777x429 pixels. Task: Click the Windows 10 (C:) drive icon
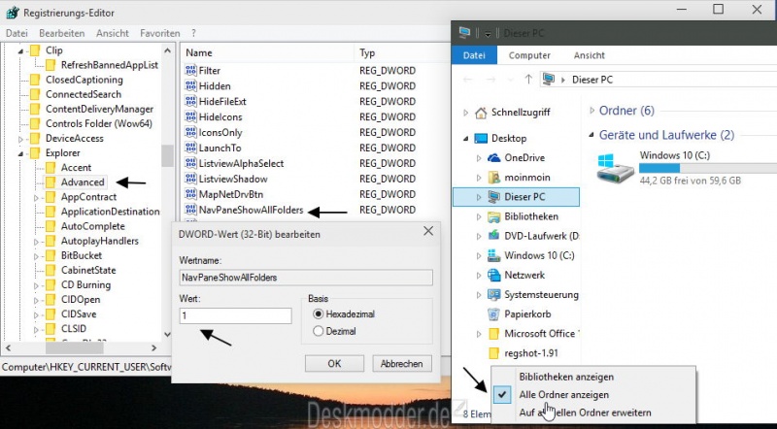617,165
